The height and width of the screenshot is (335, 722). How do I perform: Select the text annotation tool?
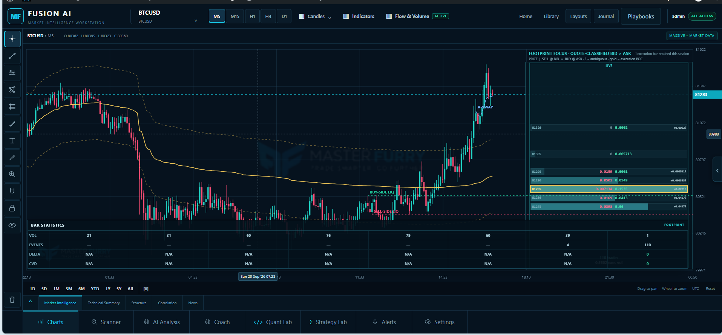coord(12,140)
